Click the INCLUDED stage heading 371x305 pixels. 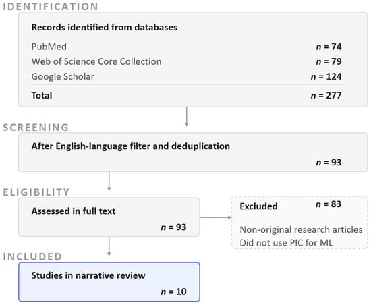point(32,256)
